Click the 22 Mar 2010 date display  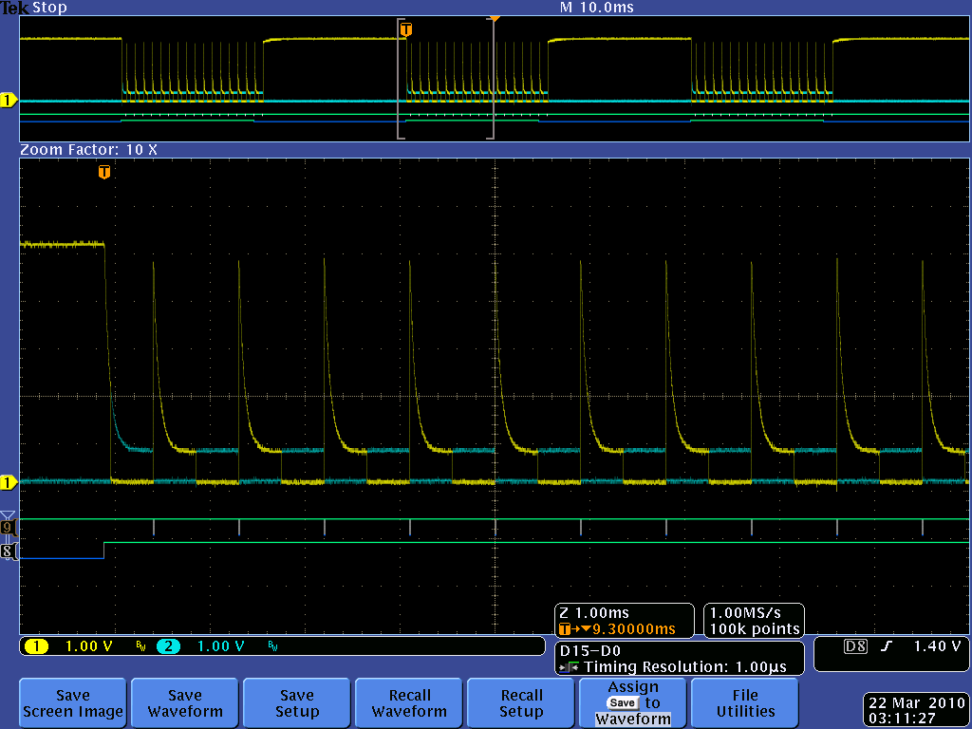tap(917, 703)
